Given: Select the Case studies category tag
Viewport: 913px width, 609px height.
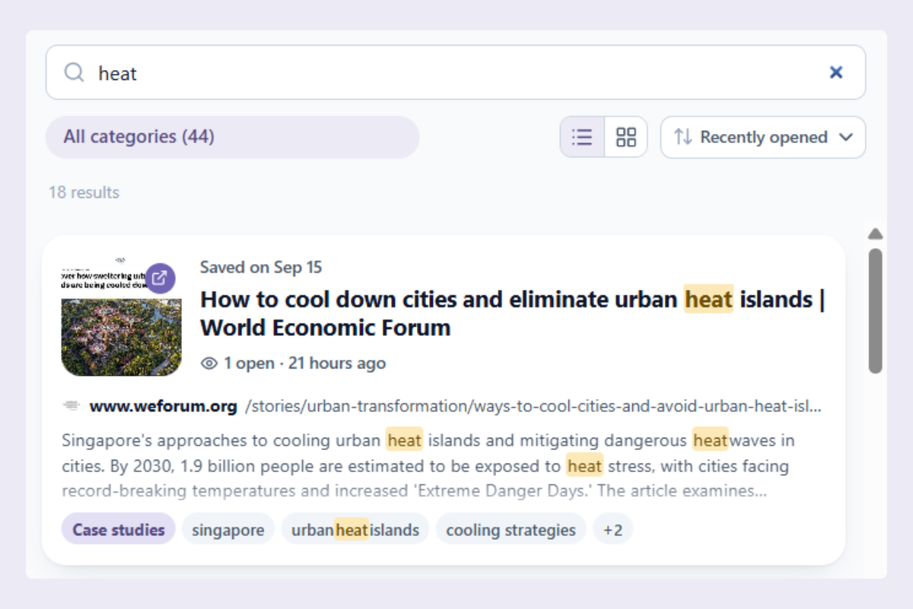Looking at the screenshot, I should (119, 530).
